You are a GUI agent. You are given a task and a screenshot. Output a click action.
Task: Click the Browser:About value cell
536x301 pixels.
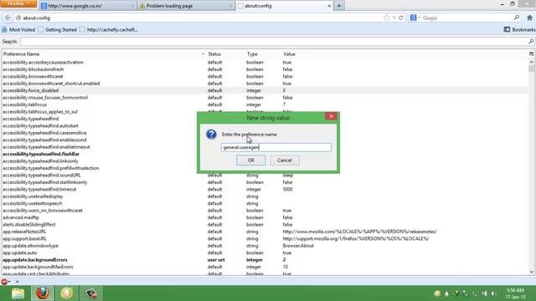pyautogui.click(x=298, y=246)
